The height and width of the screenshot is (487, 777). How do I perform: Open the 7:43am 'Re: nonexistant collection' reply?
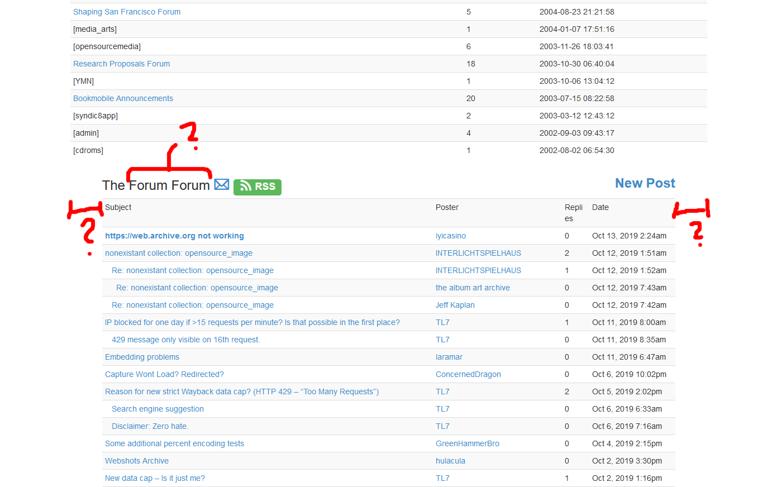pos(197,288)
